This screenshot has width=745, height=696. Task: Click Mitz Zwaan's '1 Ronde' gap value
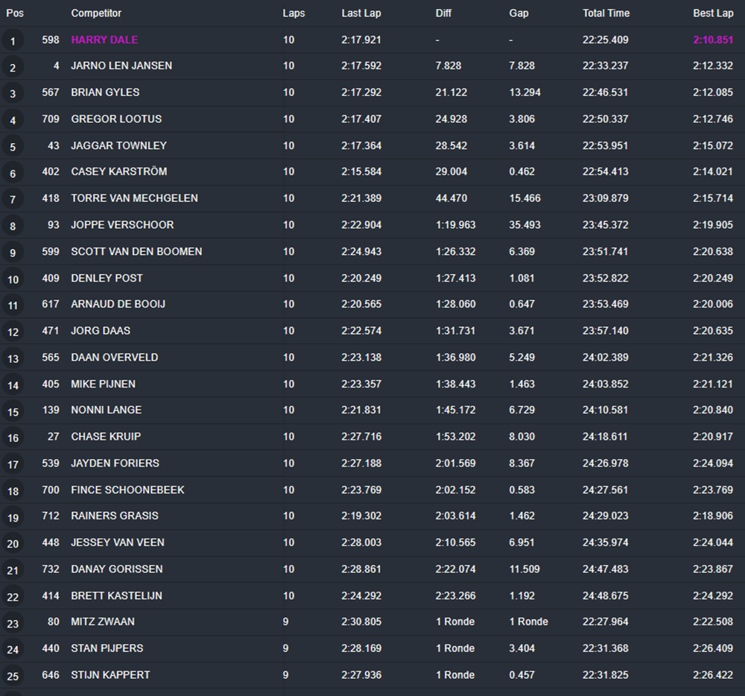pyautogui.click(x=528, y=621)
